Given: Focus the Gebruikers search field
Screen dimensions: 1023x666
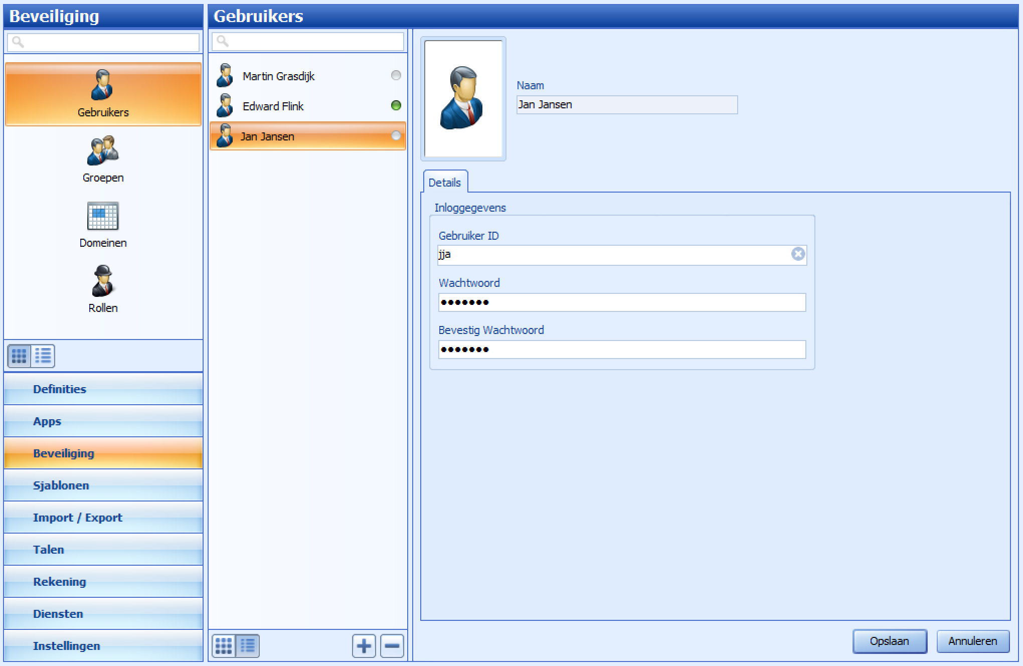Looking at the screenshot, I should click(308, 42).
